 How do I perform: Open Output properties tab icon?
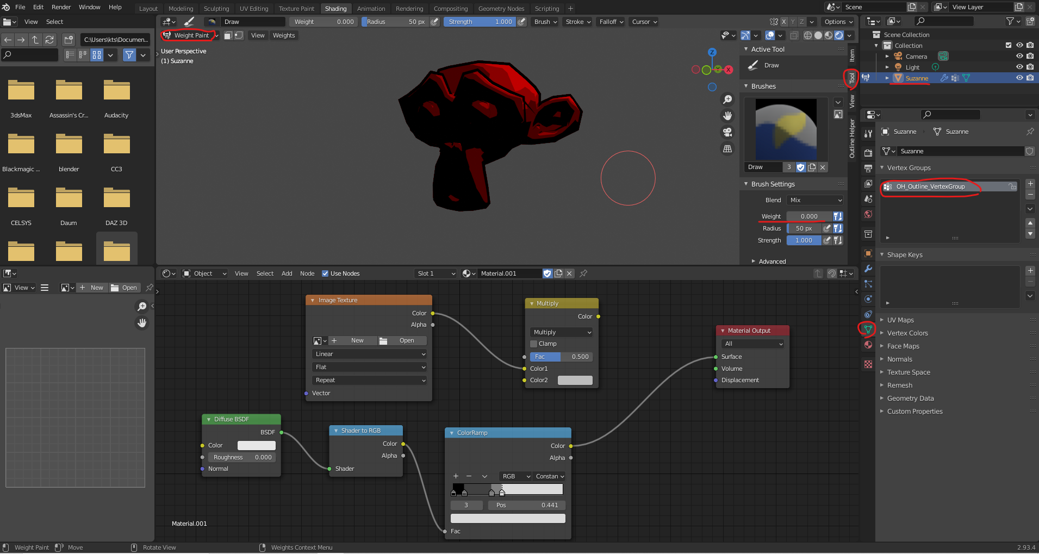click(x=868, y=168)
